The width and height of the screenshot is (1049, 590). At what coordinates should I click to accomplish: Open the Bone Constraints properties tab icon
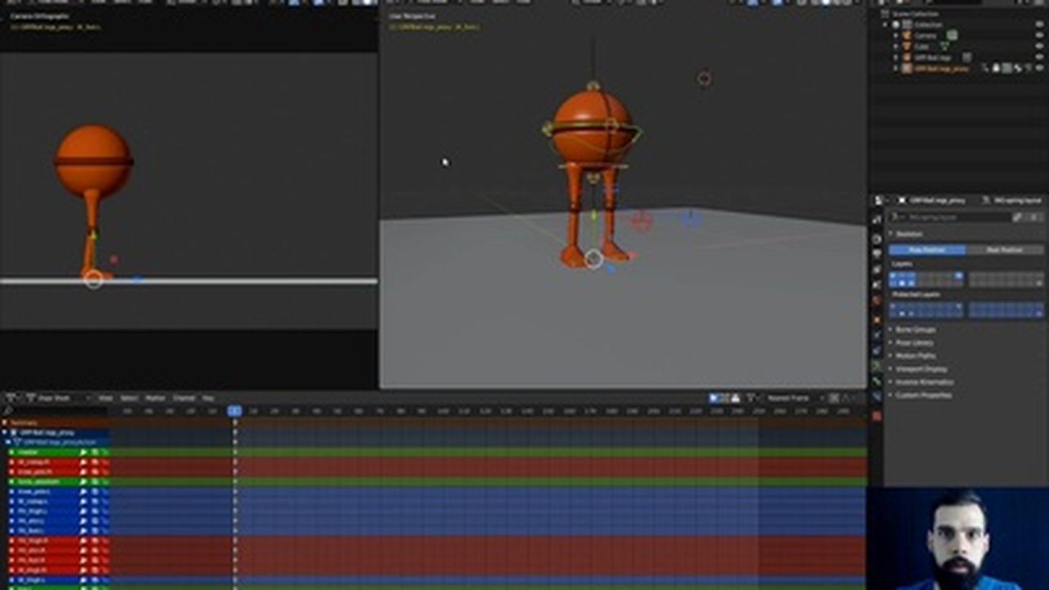tap(876, 397)
